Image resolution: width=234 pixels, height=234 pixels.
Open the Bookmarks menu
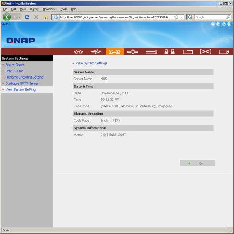49,9
